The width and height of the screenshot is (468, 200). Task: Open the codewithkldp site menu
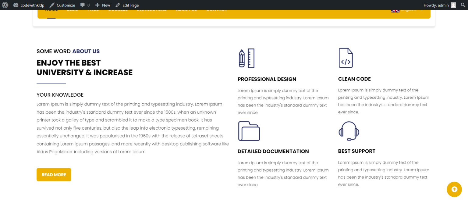pos(29,5)
